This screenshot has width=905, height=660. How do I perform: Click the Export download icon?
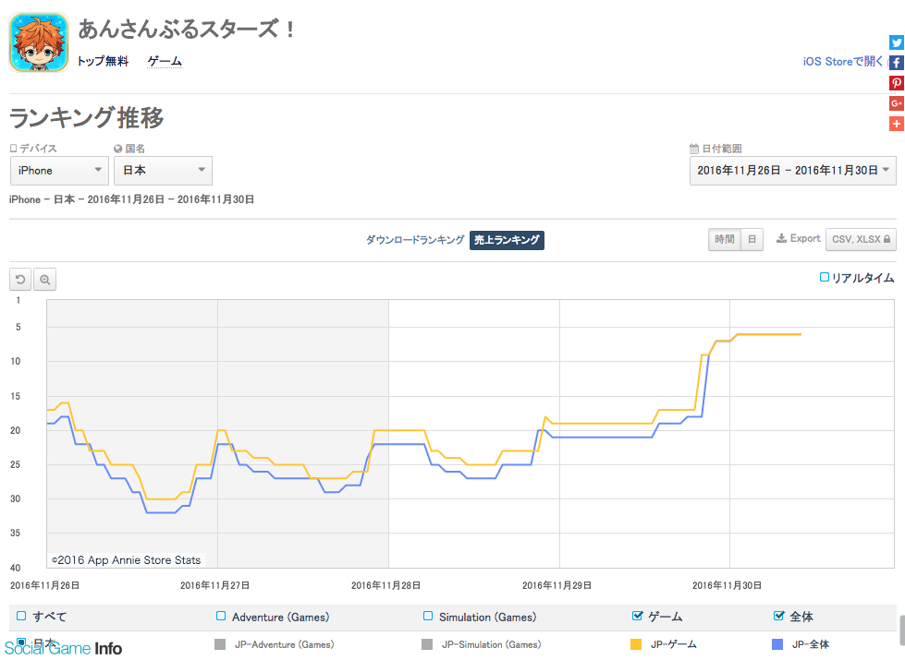(781, 238)
